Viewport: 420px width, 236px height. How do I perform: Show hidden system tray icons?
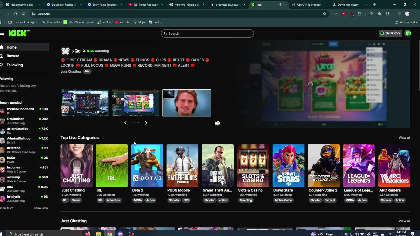(x=341, y=234)
